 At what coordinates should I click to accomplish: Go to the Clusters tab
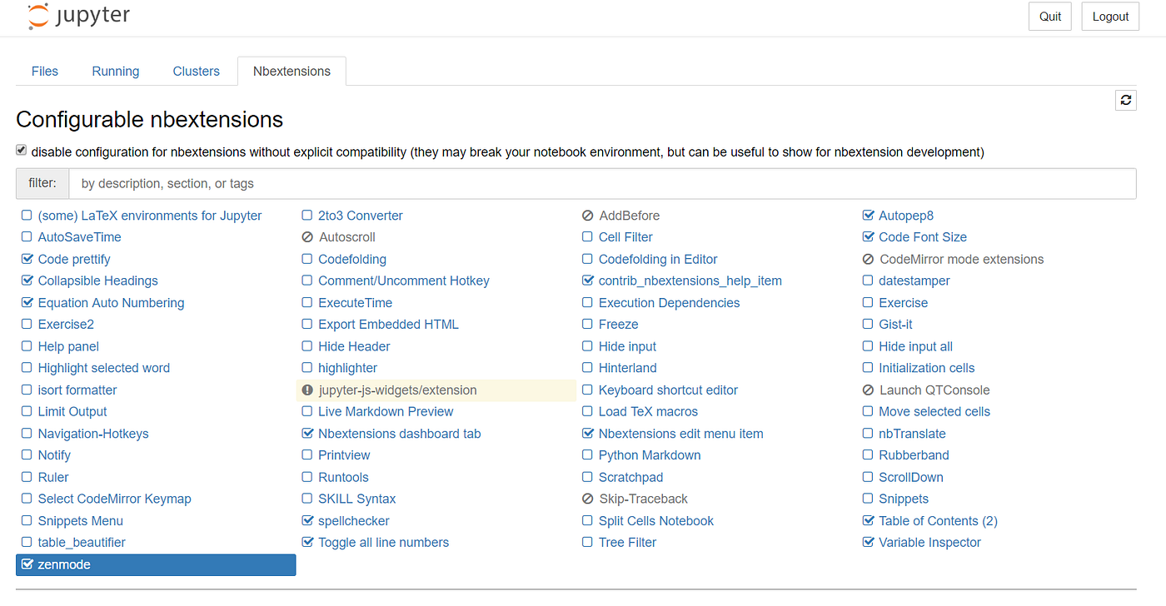[x=197, y=71]
